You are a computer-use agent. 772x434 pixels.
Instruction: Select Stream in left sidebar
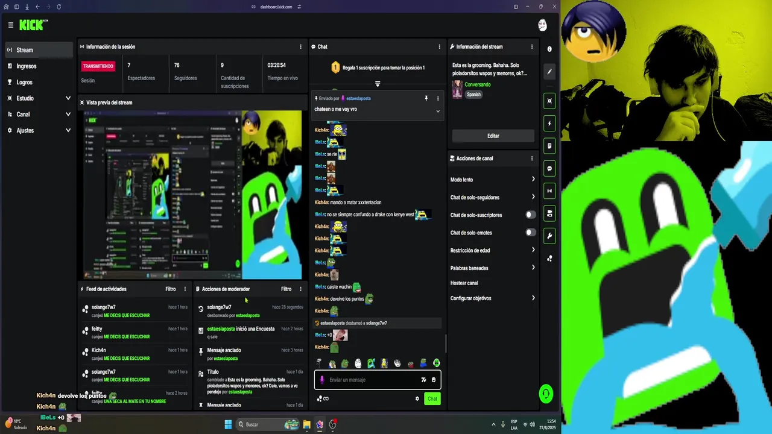click(39, 50)
